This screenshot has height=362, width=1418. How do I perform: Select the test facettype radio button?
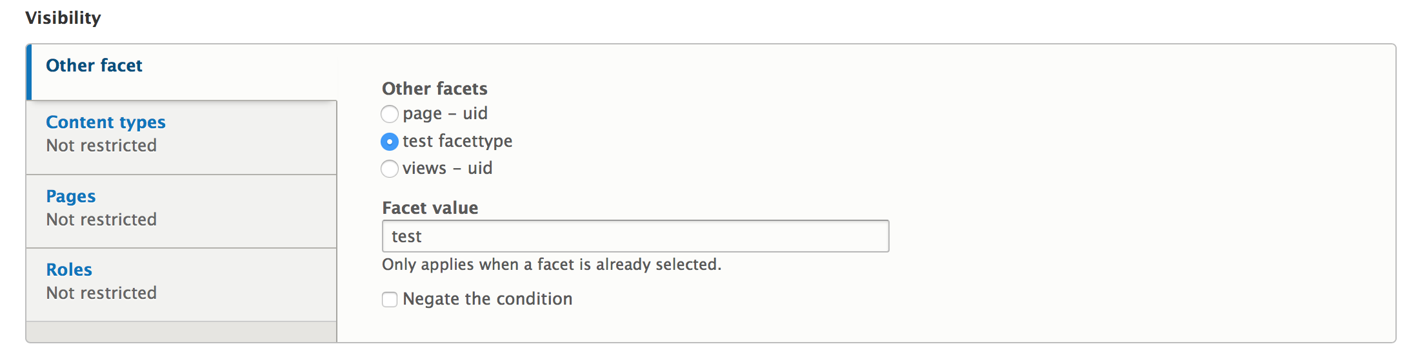390,141
